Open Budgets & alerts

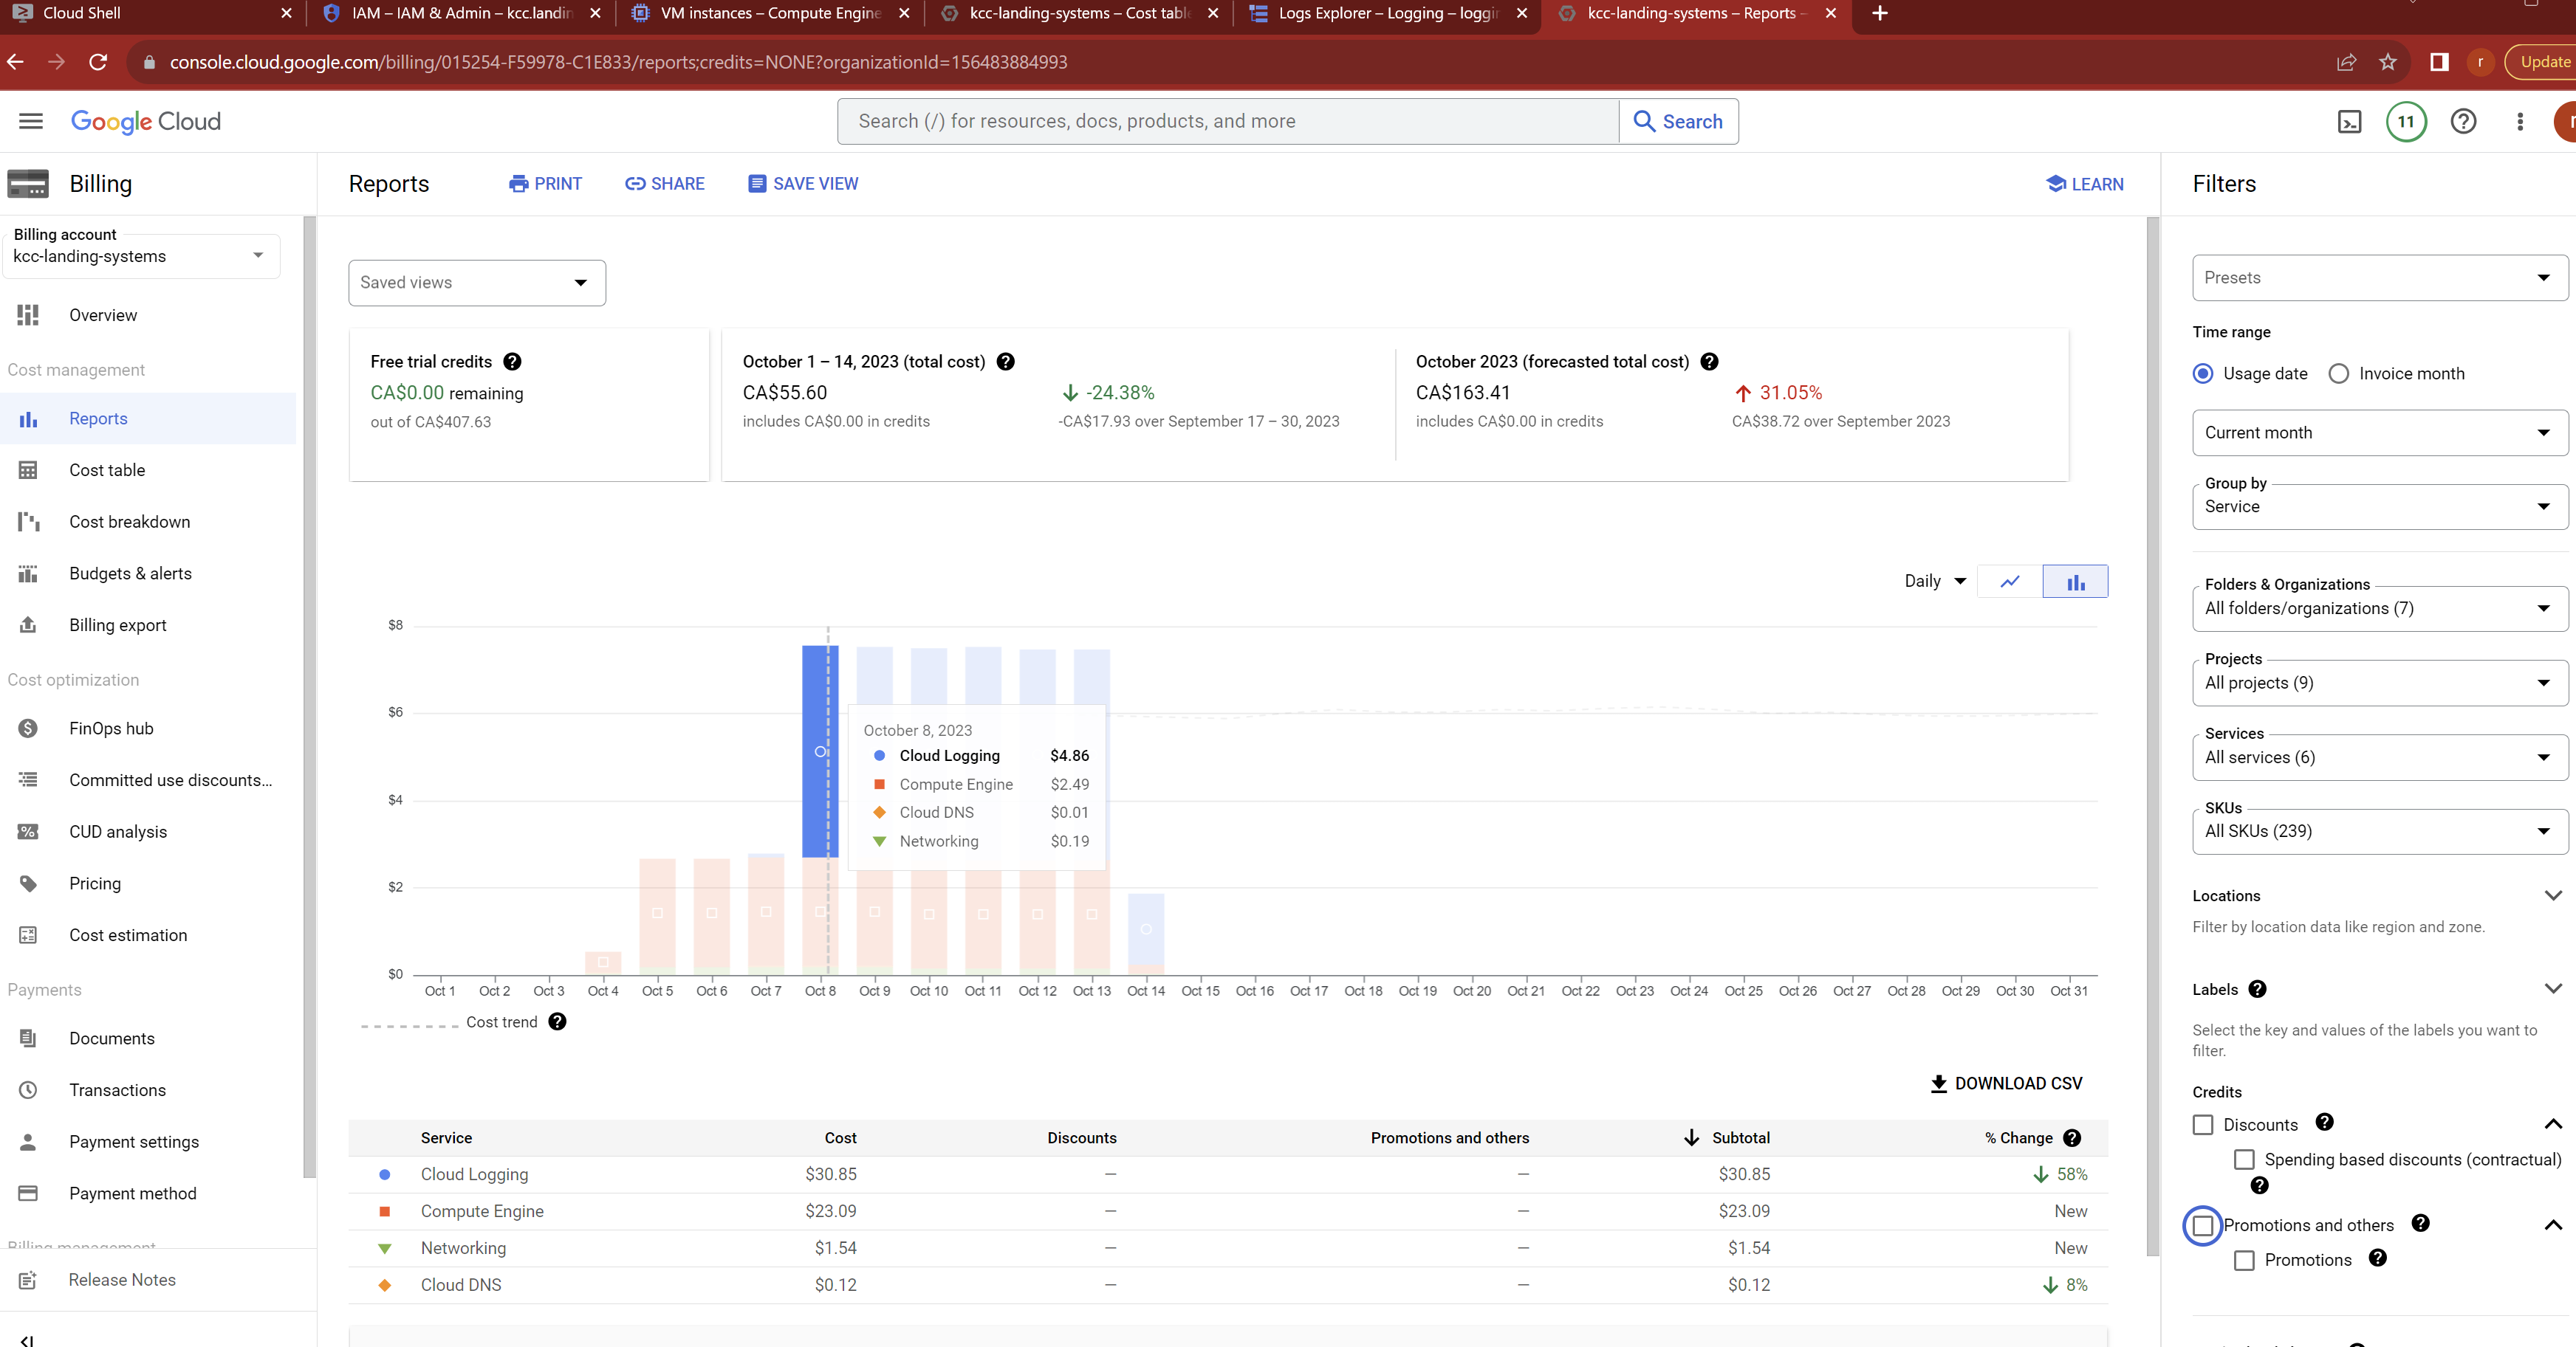[x=130, y=573]
